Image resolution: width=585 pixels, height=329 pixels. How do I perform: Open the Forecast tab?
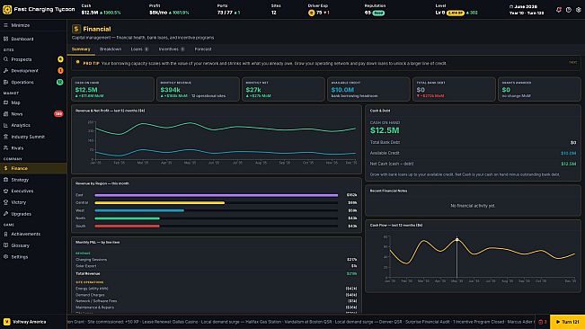click(x=203, y=49)
